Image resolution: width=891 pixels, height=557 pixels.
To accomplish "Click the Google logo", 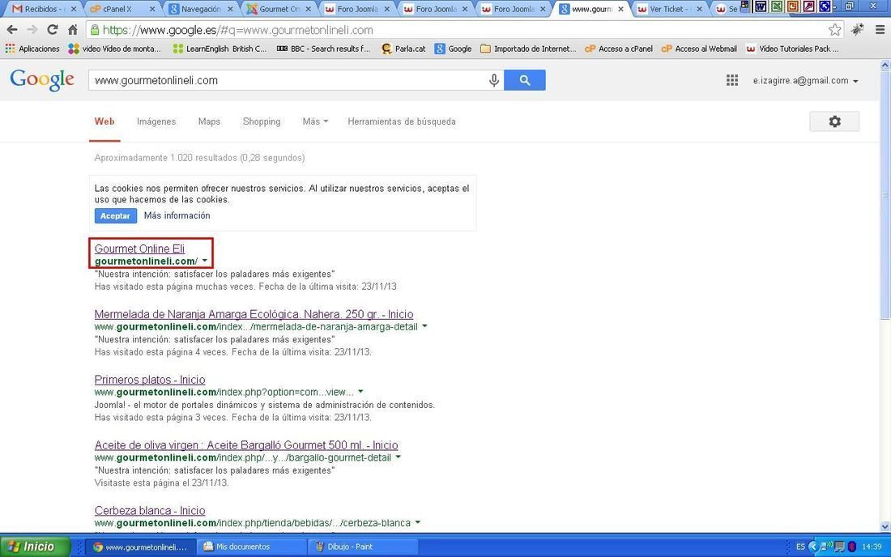I will tap(42, 80).
